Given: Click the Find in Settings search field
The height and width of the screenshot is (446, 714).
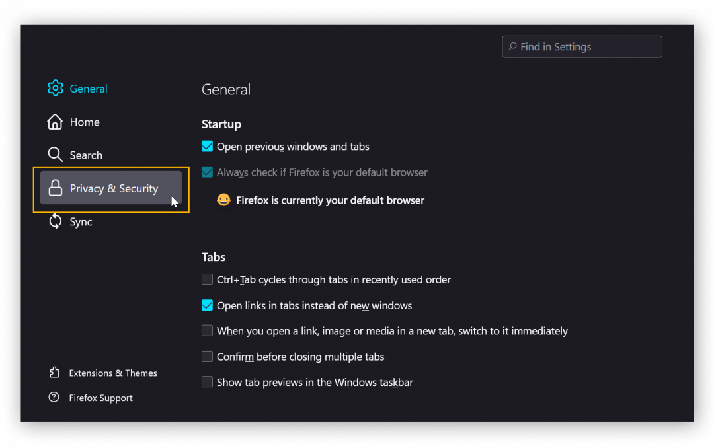Looking at the screenshot, I should 581,46.
